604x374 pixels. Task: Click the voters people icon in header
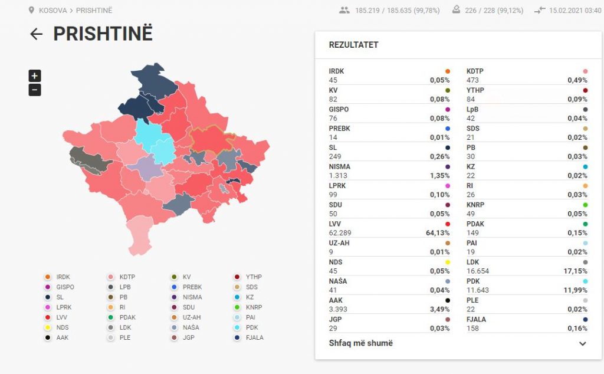click(344, 11)
